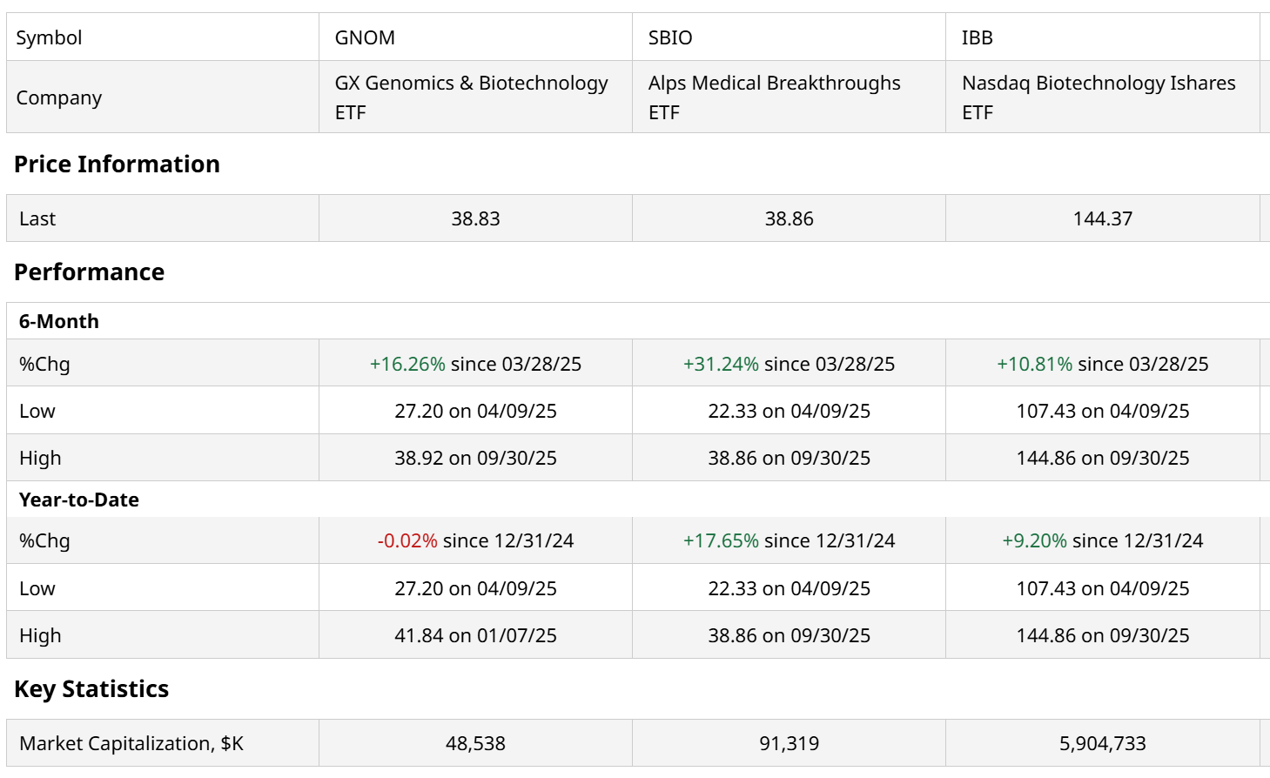Image resolution: width=1270 pixels, height=778 pixels.
Task: Click SBIO 6-month change +31.24%
Action: tap(721, 364)
